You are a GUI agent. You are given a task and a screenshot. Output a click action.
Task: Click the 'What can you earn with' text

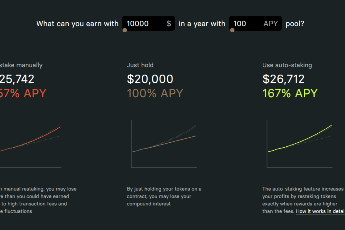(77, 24)
